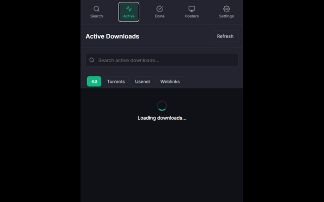Filter downloads by Usenet

(142, 81)
